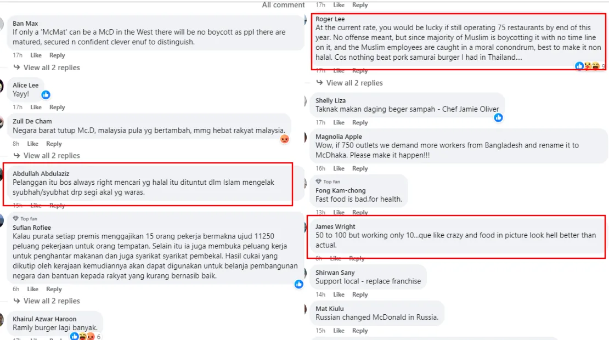
Task: Expand replies under Ban Max's comment
Action: tap(47, 67)
